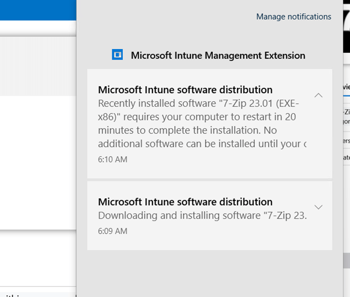Viewport: 350px width, 297px height.
Task: Click the partial "ers" row at the right edge
Action: coord(347,141)
